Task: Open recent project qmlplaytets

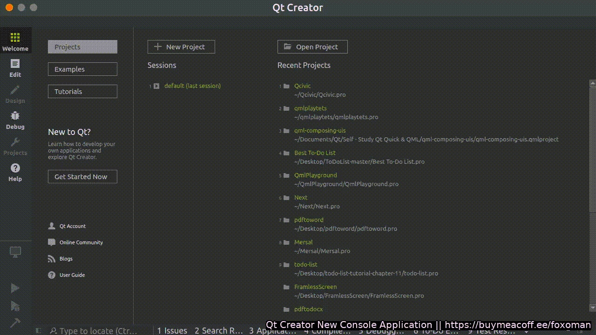Action: click(x=311, y=108)
